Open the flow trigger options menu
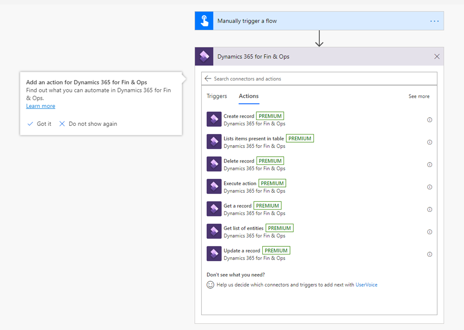 click(434, 20)
